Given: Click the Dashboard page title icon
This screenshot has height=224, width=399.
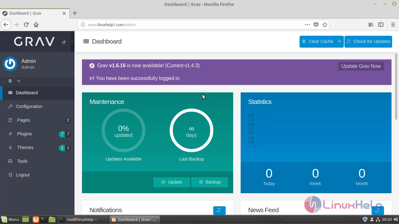Looking at the screenshot, I should [x=86, y=41].
